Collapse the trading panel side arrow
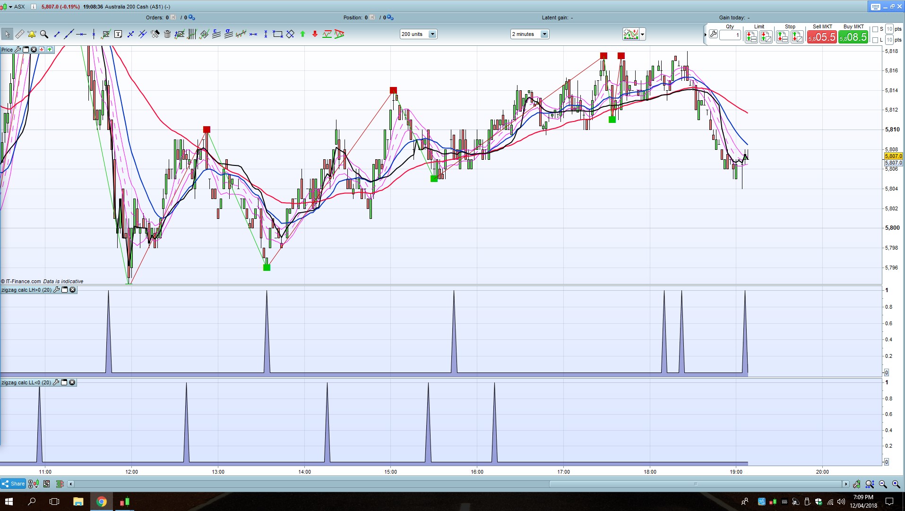 click(705, 35)
